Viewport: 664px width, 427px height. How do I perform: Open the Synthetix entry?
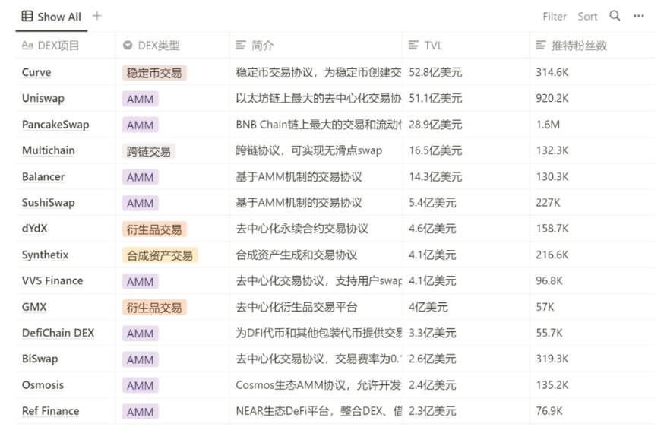pos(45,255)
